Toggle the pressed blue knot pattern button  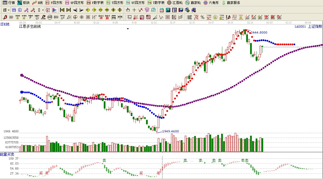click(14, 10)
